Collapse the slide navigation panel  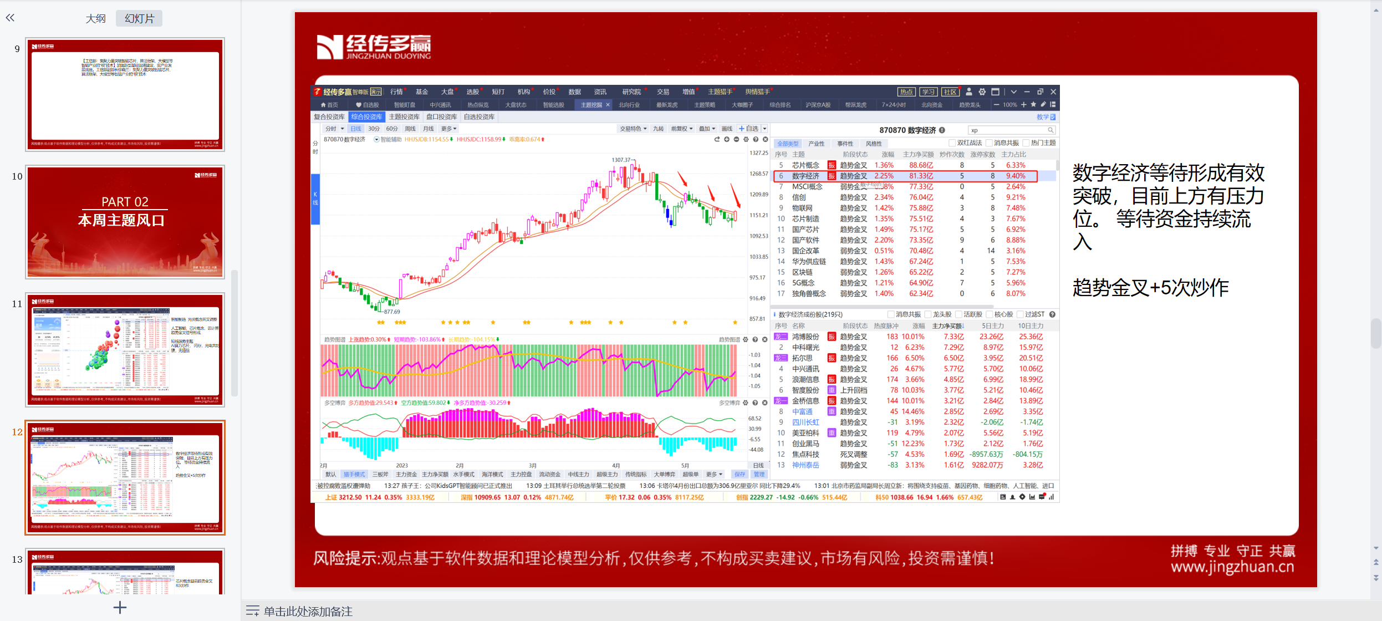pyautogui.click(x=10, y=18)
